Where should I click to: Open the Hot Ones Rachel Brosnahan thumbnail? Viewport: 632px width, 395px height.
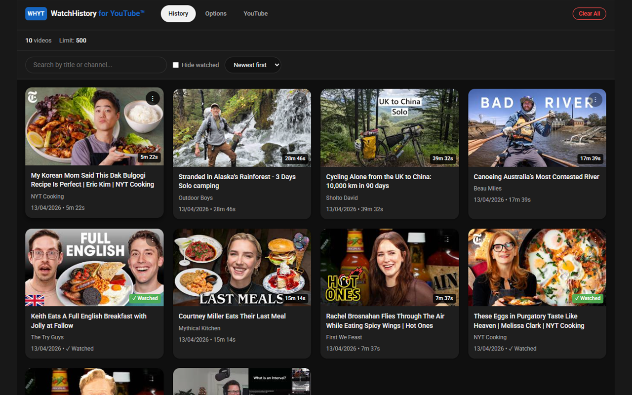pyautogui.click(x=390, y=268)
